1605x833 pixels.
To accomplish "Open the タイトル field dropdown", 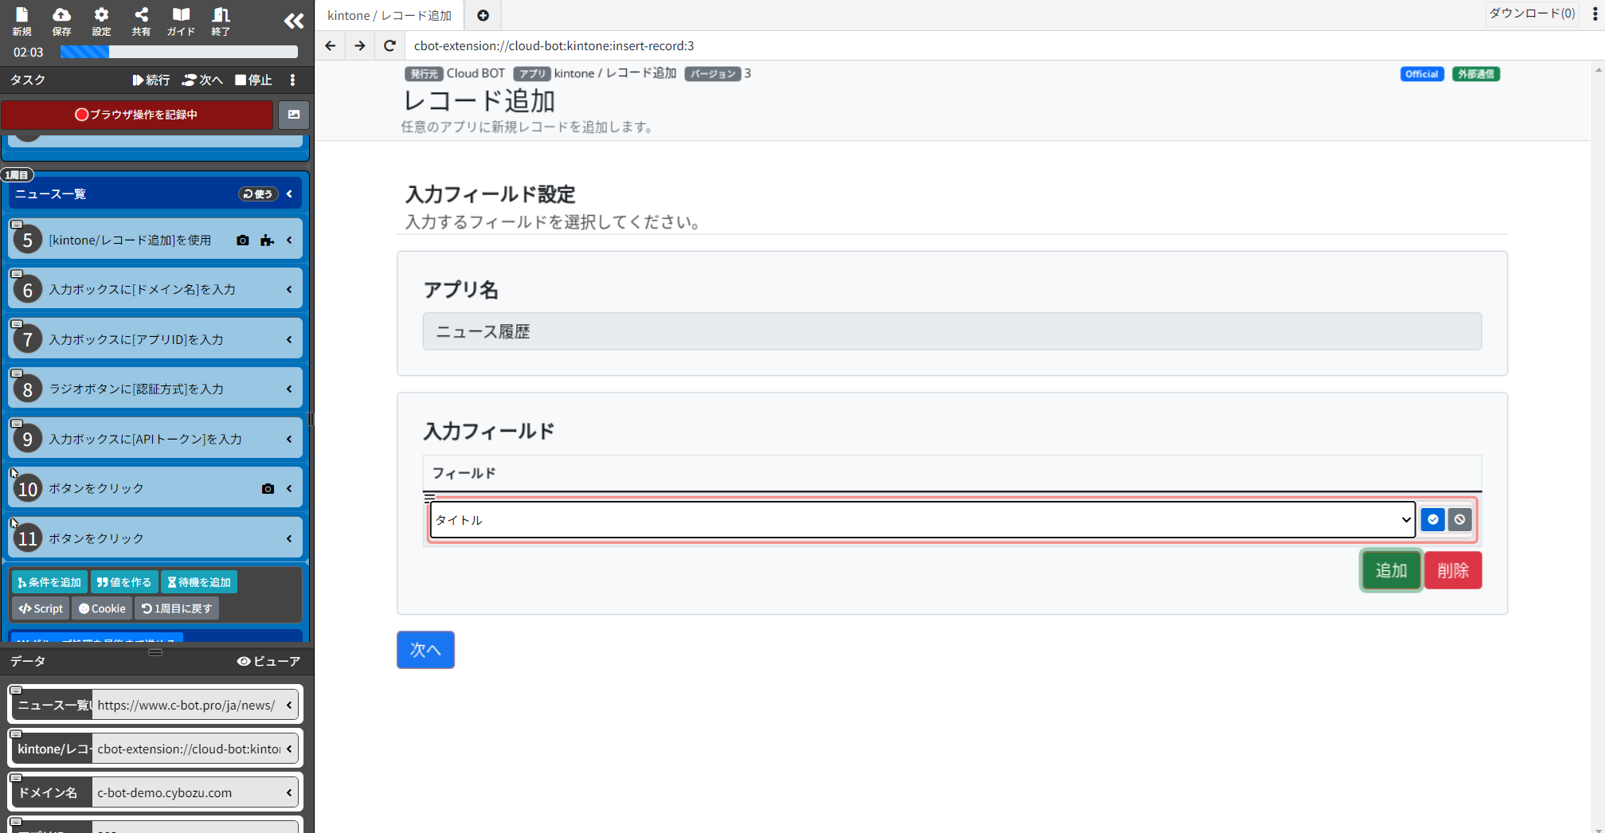I will coord(922,519).
